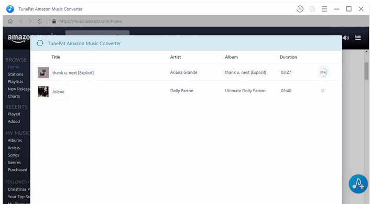
Task: Open Stations in the Browse sidebar
Action: click(x=15, y=74)
